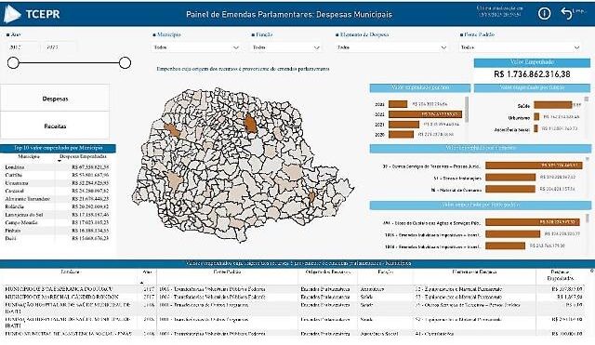Open the Município dropdown
The width and height of the screenshot is (595, 345).
(196, 47)
